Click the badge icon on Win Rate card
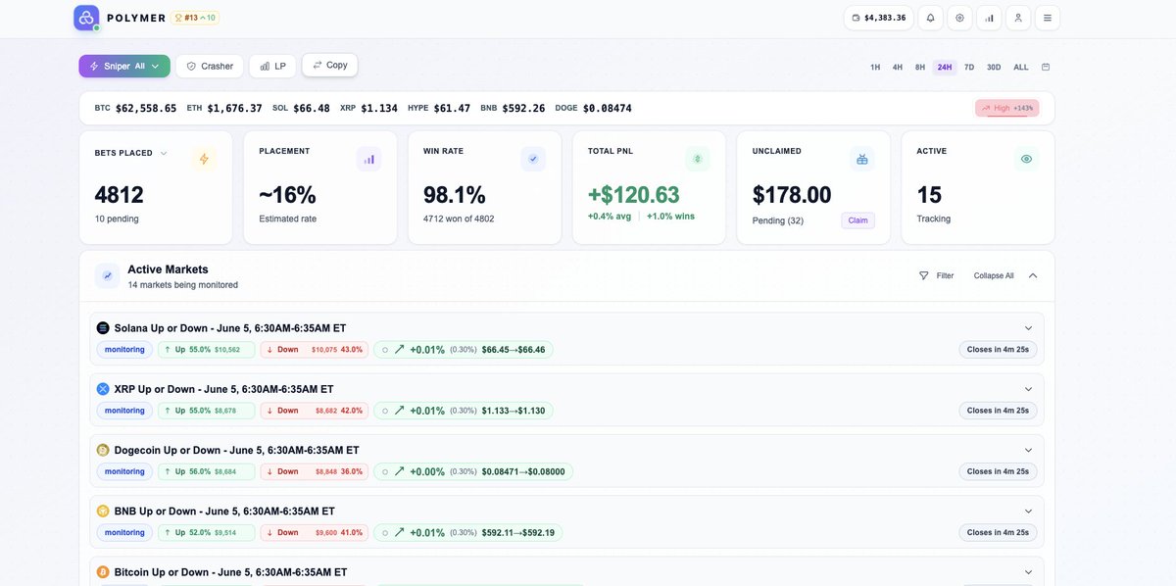 [533, 159]
